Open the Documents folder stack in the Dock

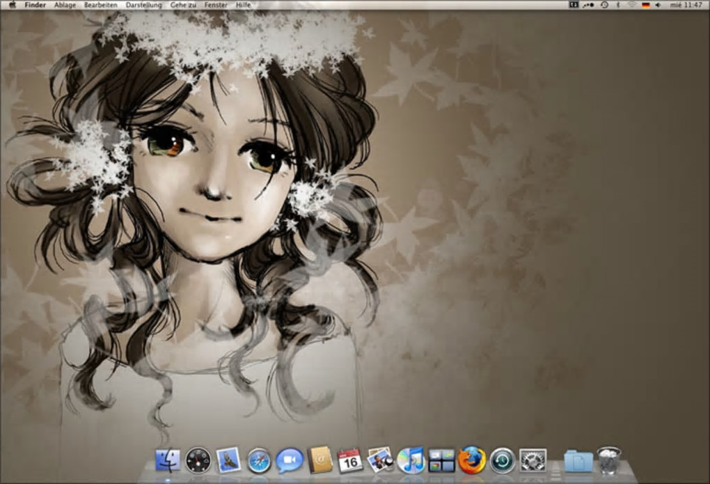[x=578, y=461]
